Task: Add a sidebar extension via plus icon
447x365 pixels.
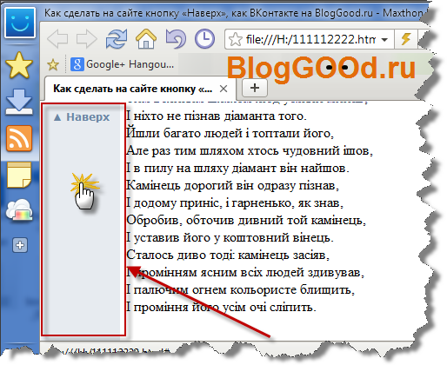Action: click(20, 245)
